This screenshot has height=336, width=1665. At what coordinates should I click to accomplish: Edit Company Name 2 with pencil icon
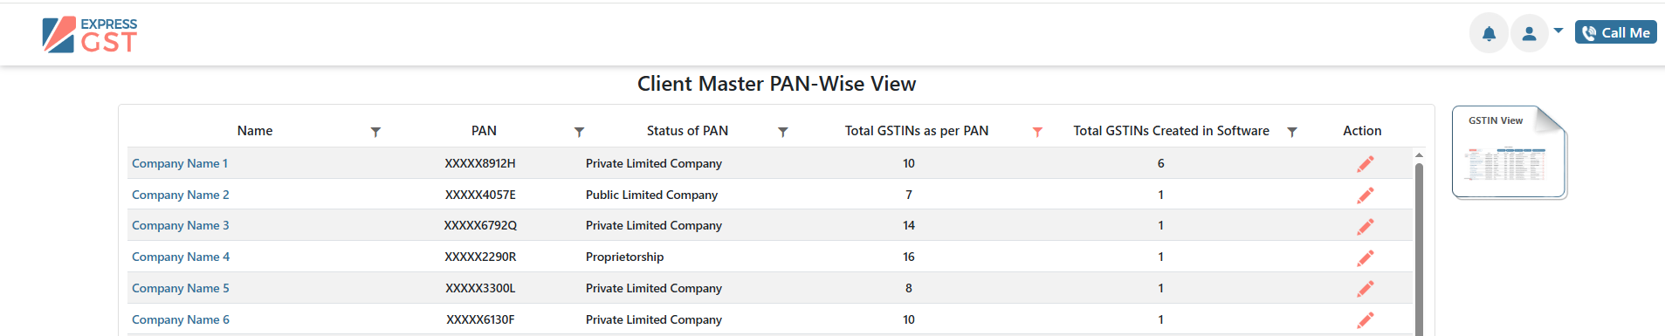(x=1366, y=195)
